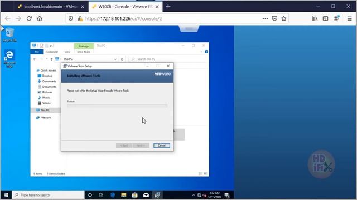
Task: Open Videos in navigation pane
Action: (45, 103)
